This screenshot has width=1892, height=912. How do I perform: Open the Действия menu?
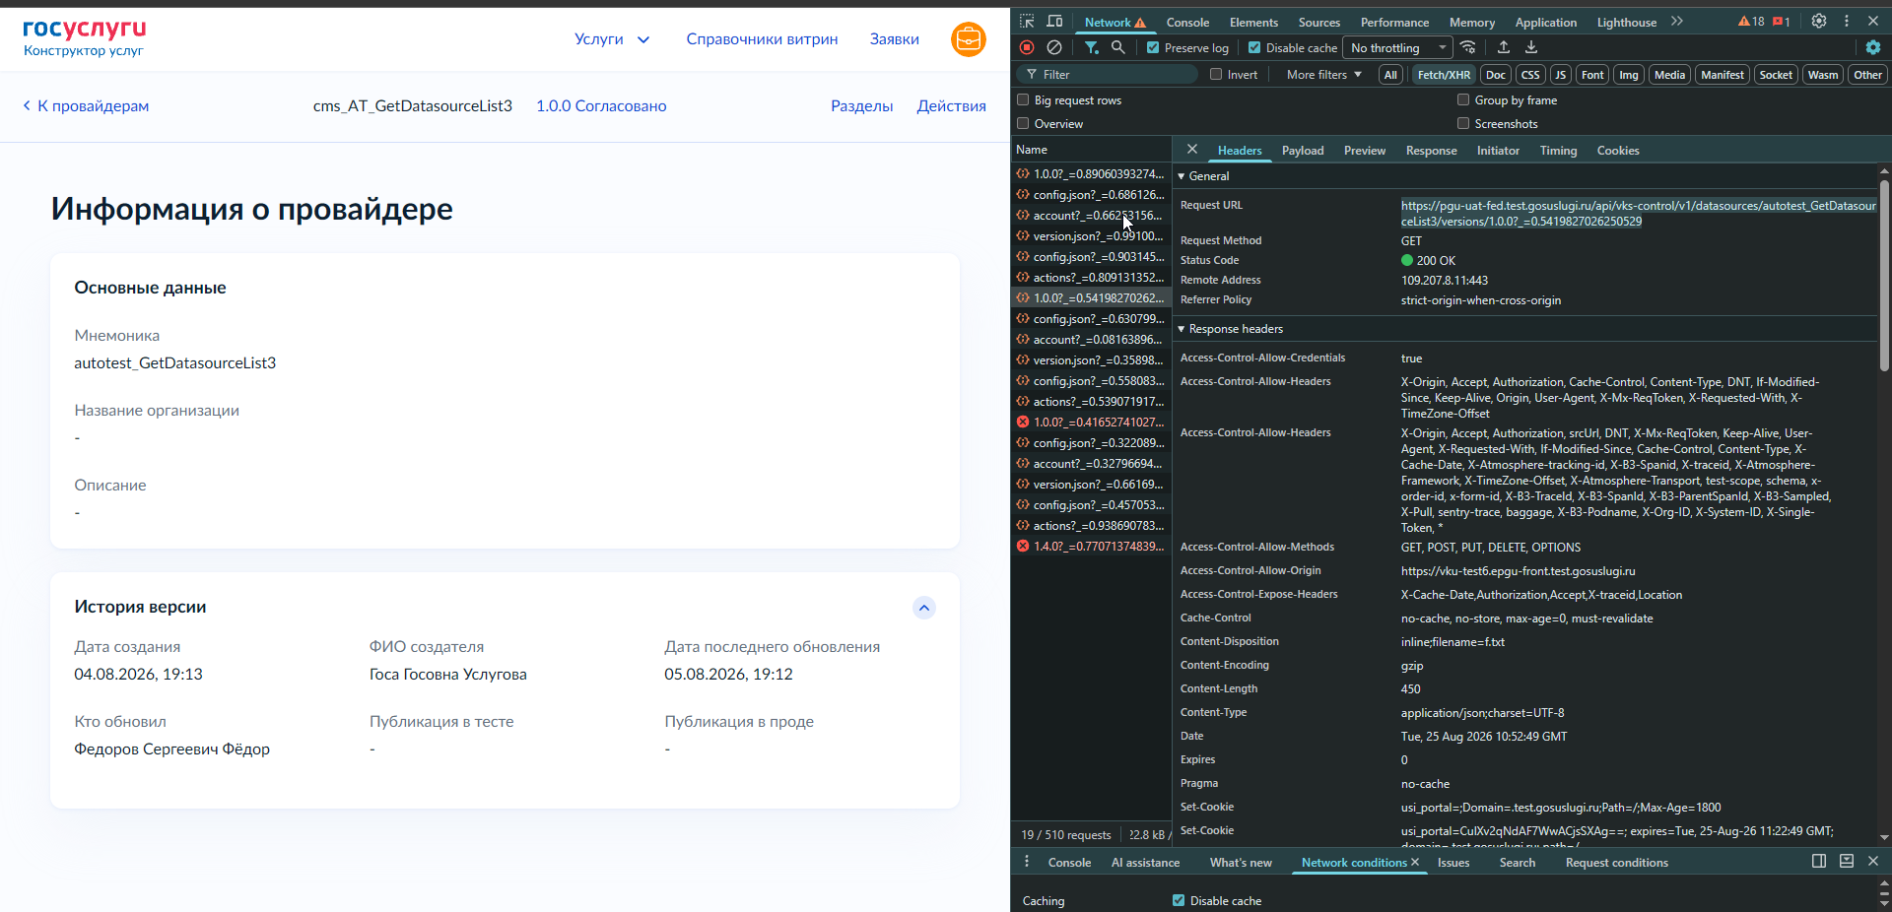[951, 106]
